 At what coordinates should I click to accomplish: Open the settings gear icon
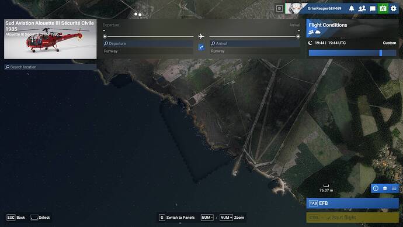point(393,9)
